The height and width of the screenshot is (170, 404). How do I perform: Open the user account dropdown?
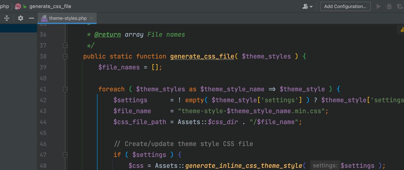click(x=307, y=6)
